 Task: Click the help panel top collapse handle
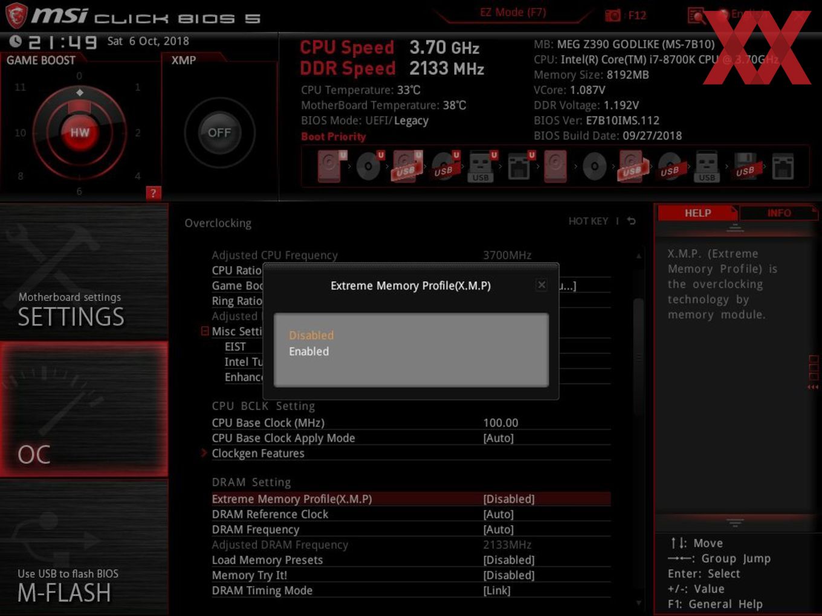[x=735, y=228]
